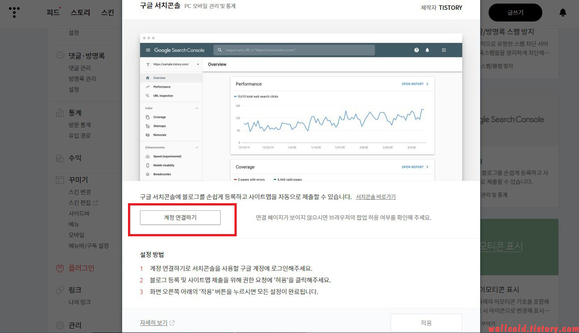Click the 댓글·방명록 speech bubble icon
This screenshot has width=579, height=333.
60,56
